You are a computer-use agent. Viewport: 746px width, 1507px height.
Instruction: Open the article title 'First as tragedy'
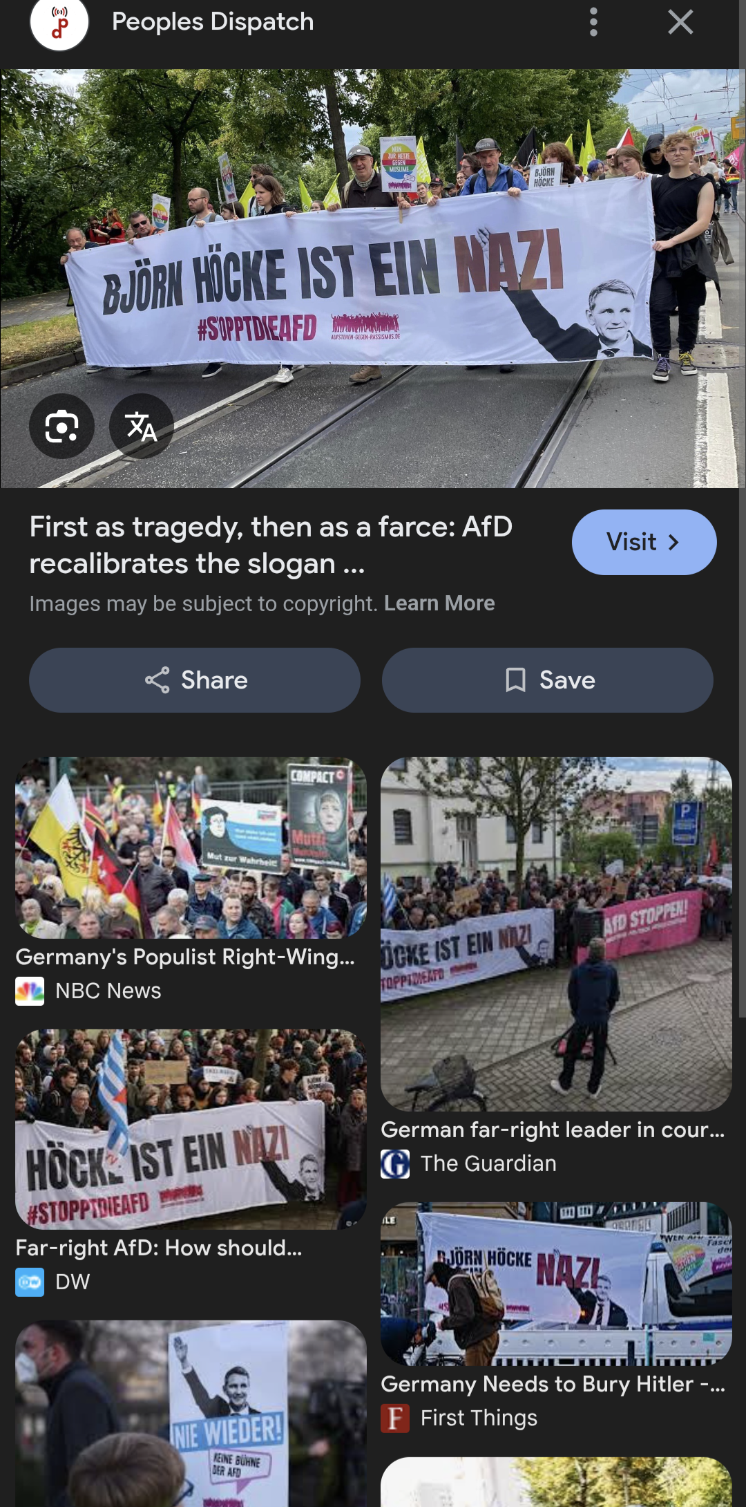[271, 545]
